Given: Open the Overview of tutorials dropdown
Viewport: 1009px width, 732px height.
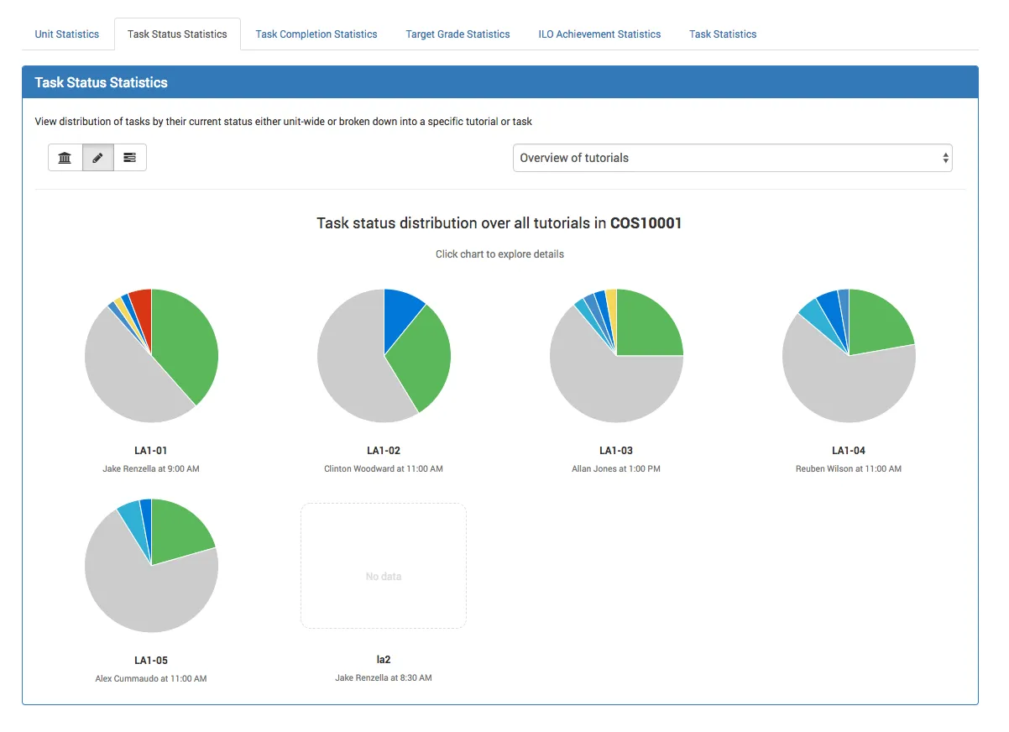Looking at the screenshot, I should pos(732,158).
